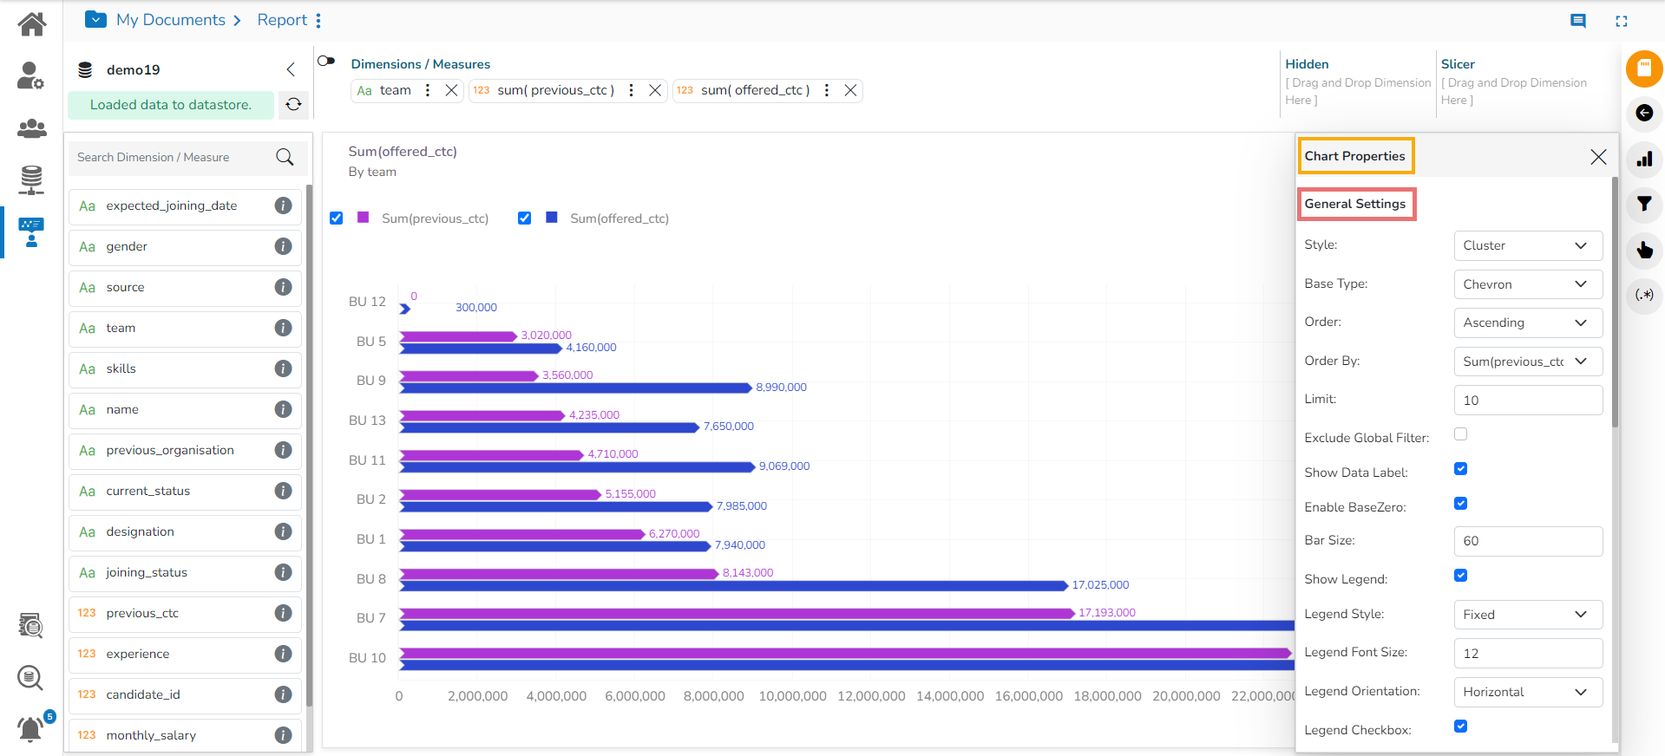Image resolution: width=1665 pixels, height=756 pixels.
Task: Click the chart type bar icon
Action: pos(1643,160)
